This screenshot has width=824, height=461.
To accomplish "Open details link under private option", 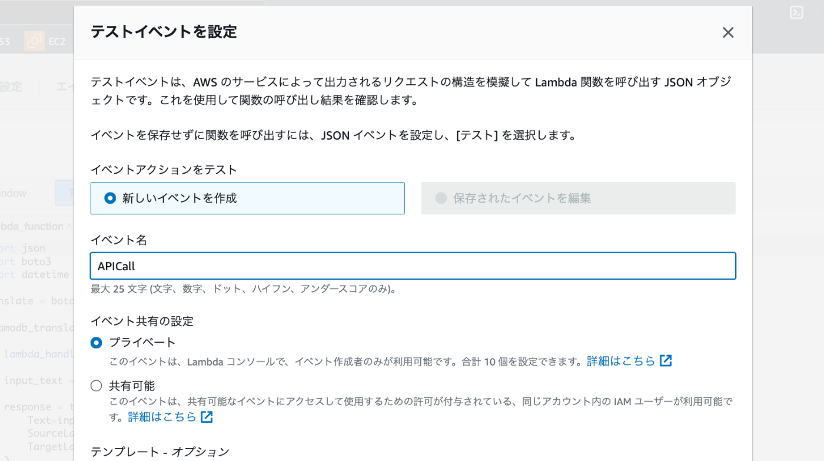I will [x=621, y=361].
